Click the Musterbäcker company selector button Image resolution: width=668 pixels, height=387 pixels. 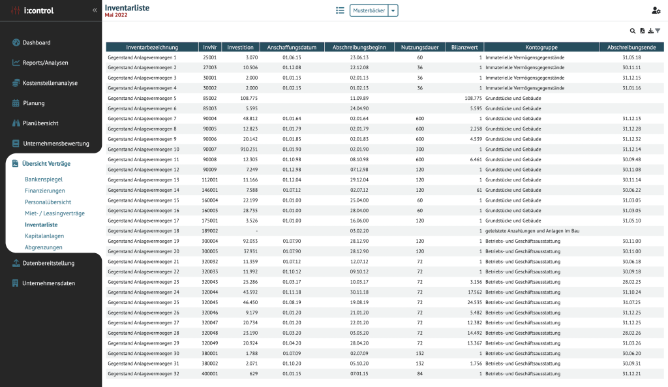[369, 10]
